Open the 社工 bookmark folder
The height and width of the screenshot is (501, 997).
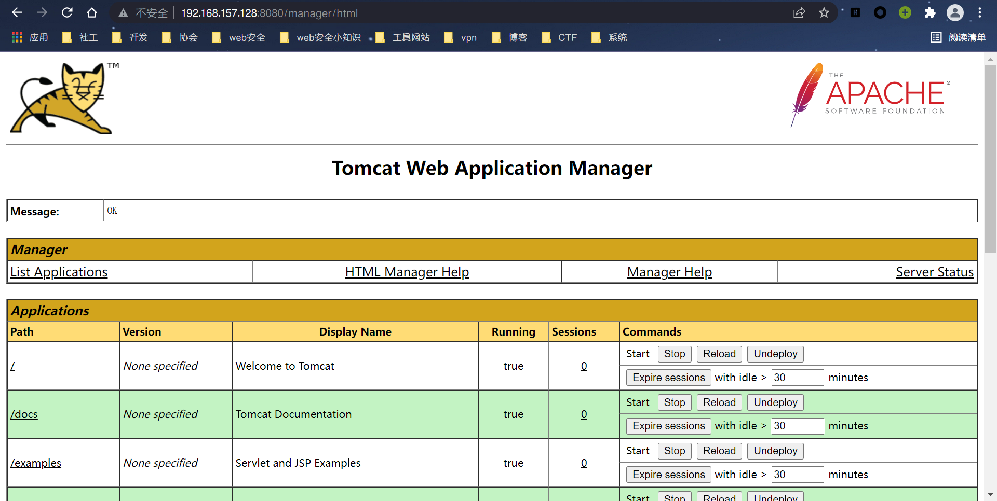click(x=80, y=37)
